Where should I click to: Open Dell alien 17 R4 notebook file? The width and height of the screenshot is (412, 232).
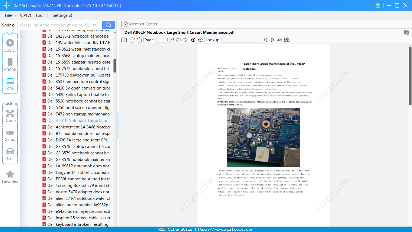[x=76, y=198]
